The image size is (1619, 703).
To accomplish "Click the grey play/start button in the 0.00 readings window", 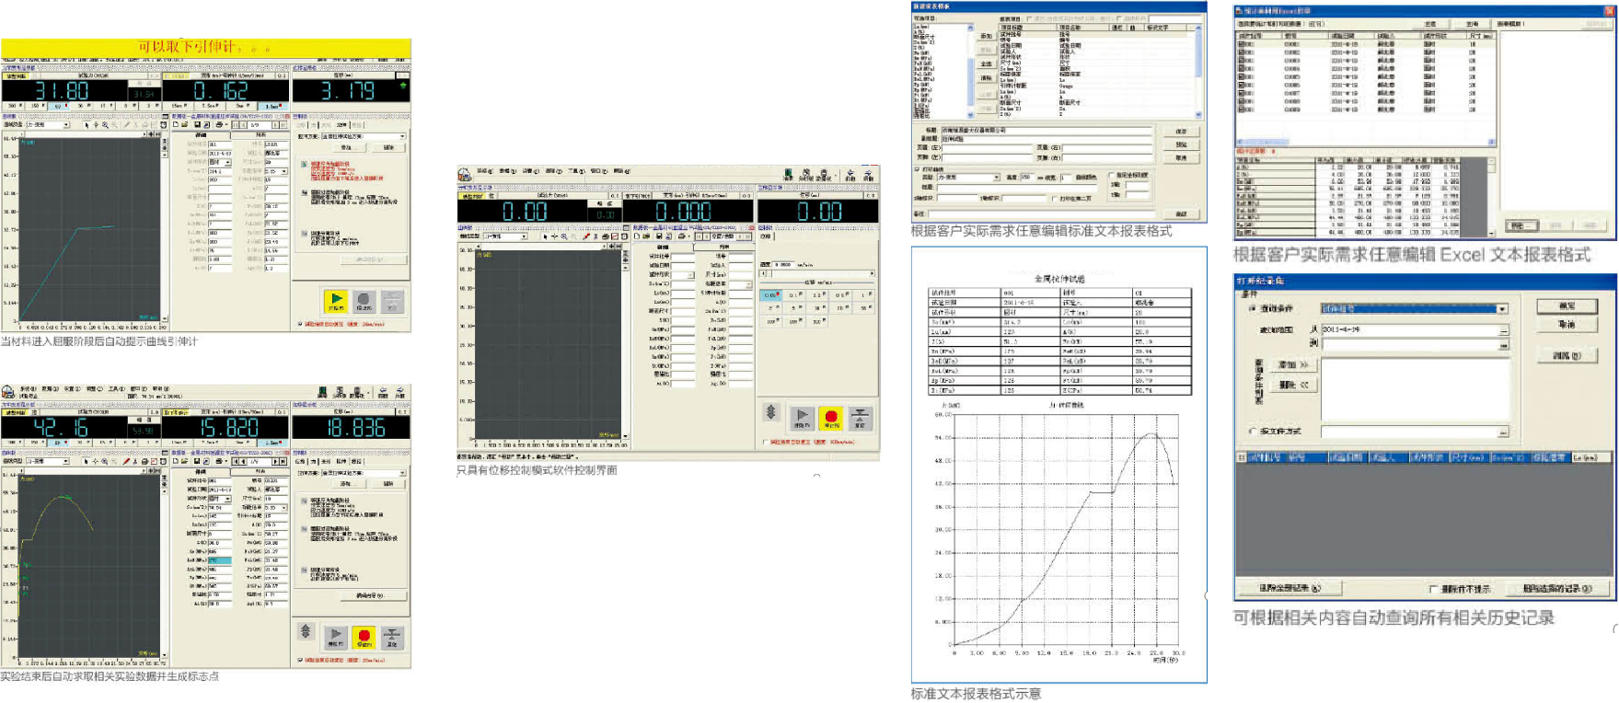I will pyautogui.click(x=802, y=417).
